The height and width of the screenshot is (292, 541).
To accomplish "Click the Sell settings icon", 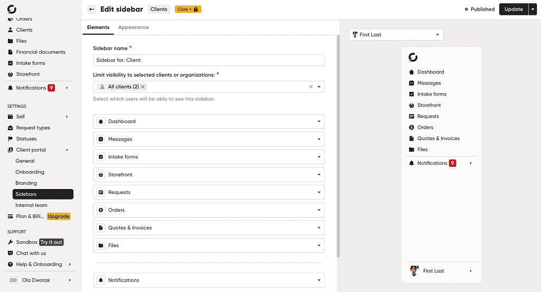I will pyautogui.click(x=11, y=117).
